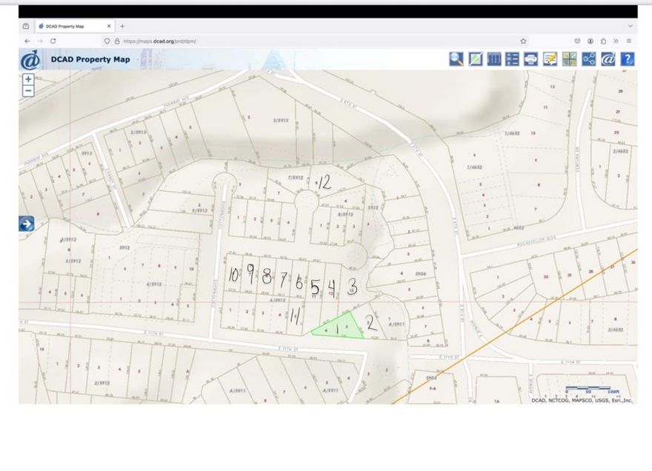Switch basemap using the tiles icon
This screenshot has width=652, height=471.
point(569,58)
